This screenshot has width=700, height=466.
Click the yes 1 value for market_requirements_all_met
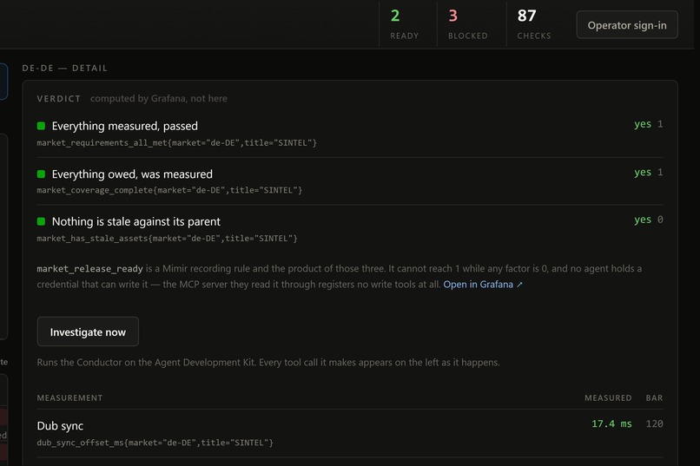point(648,124)
